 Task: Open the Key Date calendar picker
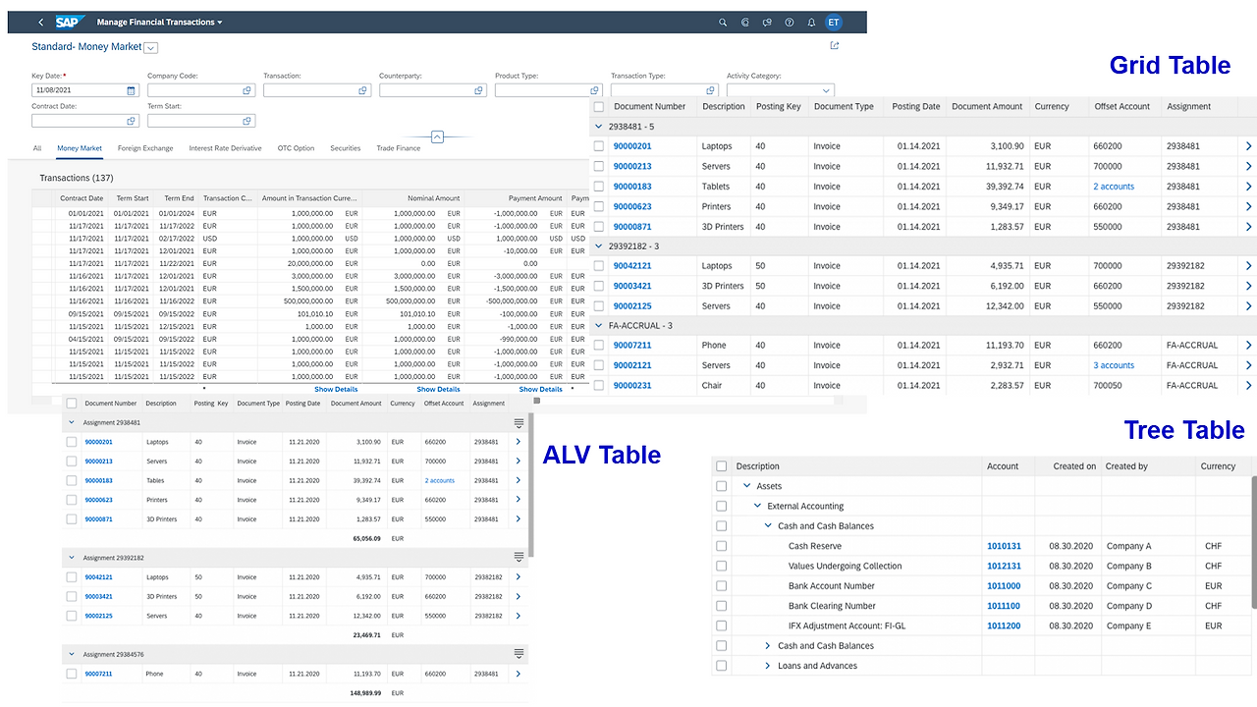tap(132, 90)
